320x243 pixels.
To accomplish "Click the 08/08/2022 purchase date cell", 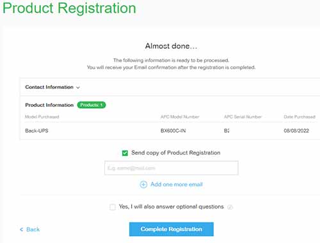I will [296, 130].
